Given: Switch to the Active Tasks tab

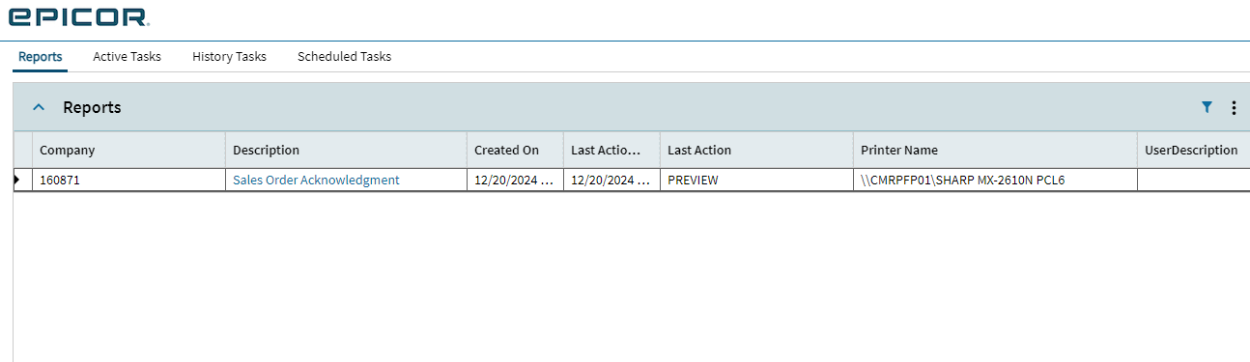Looking at the screenshot, I should point(127,57).
